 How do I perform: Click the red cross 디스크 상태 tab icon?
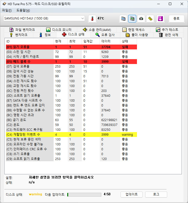(64, 35)
